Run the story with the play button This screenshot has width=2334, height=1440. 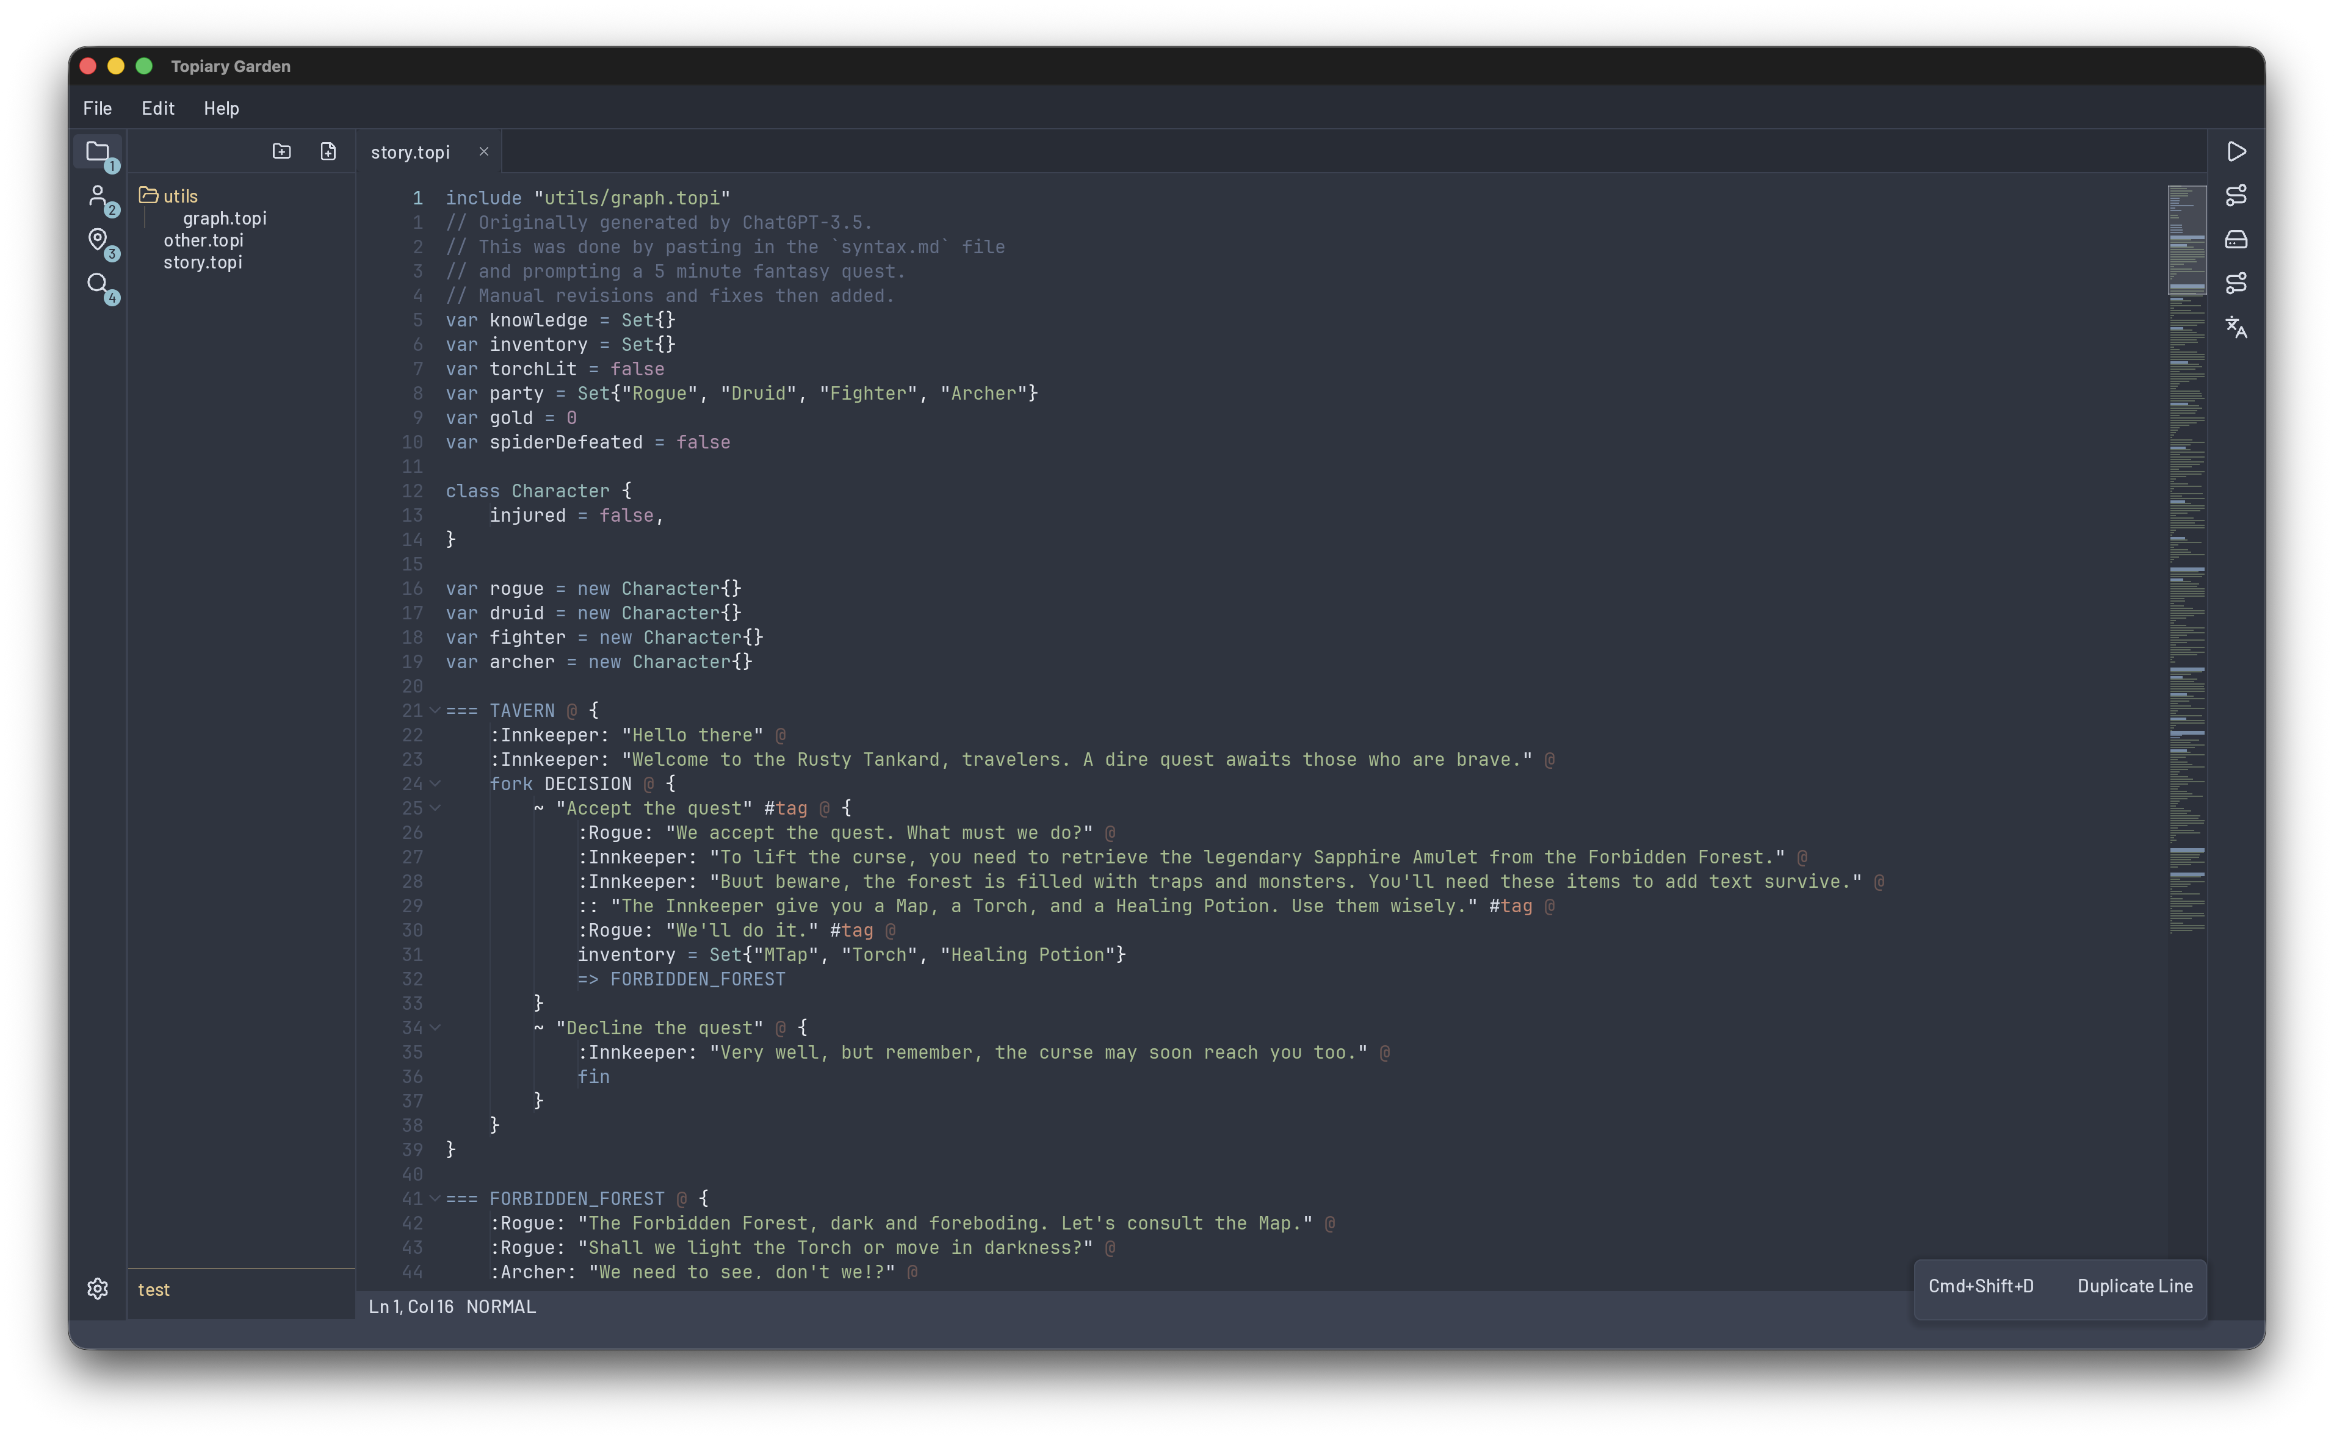pyautogui.click(x=2236, y=151)
